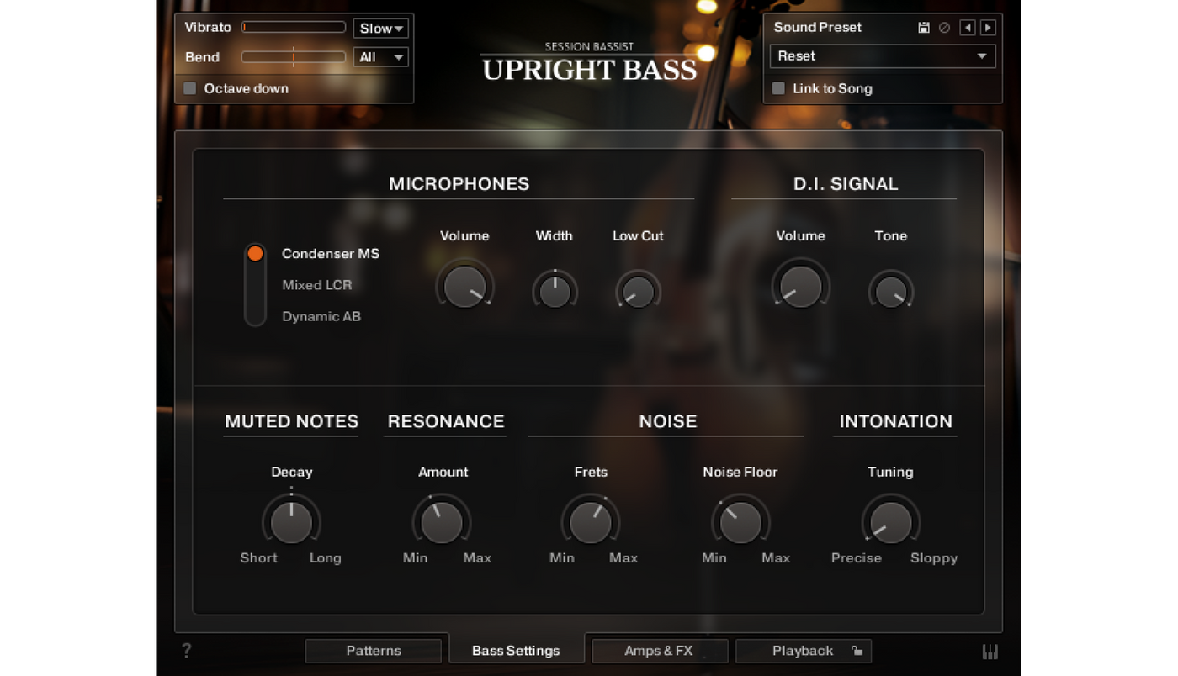Open the Vibrato speed dropdown showing Slow
Viewport: 1178px width, 676px height.
pos(381,29)
